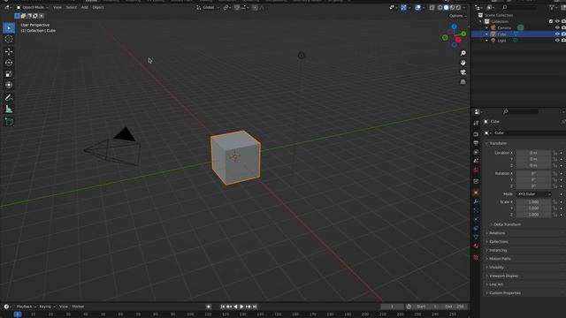Jump to the timeline end frame
The height and width of the screenshot is (318, 566).
tap(255, 307)
